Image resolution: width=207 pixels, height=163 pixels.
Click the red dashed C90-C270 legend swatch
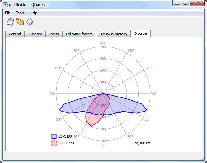54,143
